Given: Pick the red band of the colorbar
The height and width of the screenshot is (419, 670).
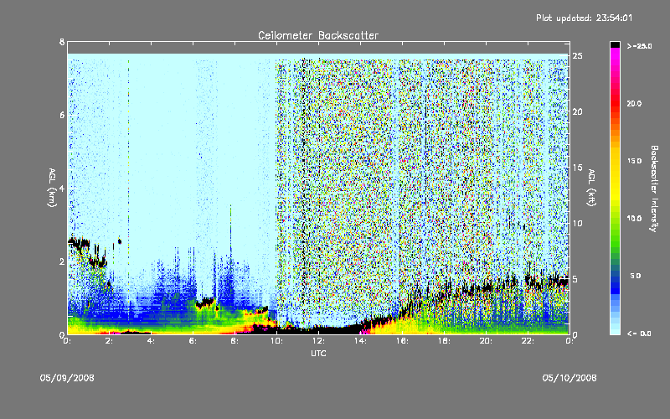Looking at the screenshot, I should click(615, 103).
